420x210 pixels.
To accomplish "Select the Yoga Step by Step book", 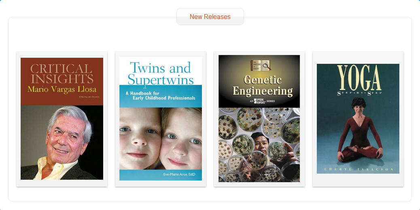I will point(358,119).
